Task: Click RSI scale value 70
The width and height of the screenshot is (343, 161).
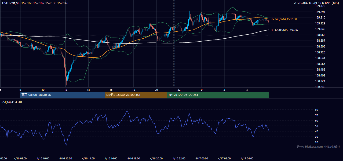Action: (x=317, y=115)
